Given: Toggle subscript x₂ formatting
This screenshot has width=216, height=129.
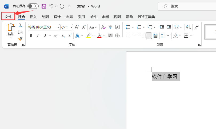Looking at the screenshot, I should [x=63, y=36].
